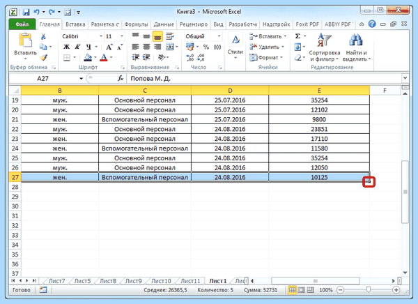
Task: Click Формат cells button
Action: pos(266,57)
